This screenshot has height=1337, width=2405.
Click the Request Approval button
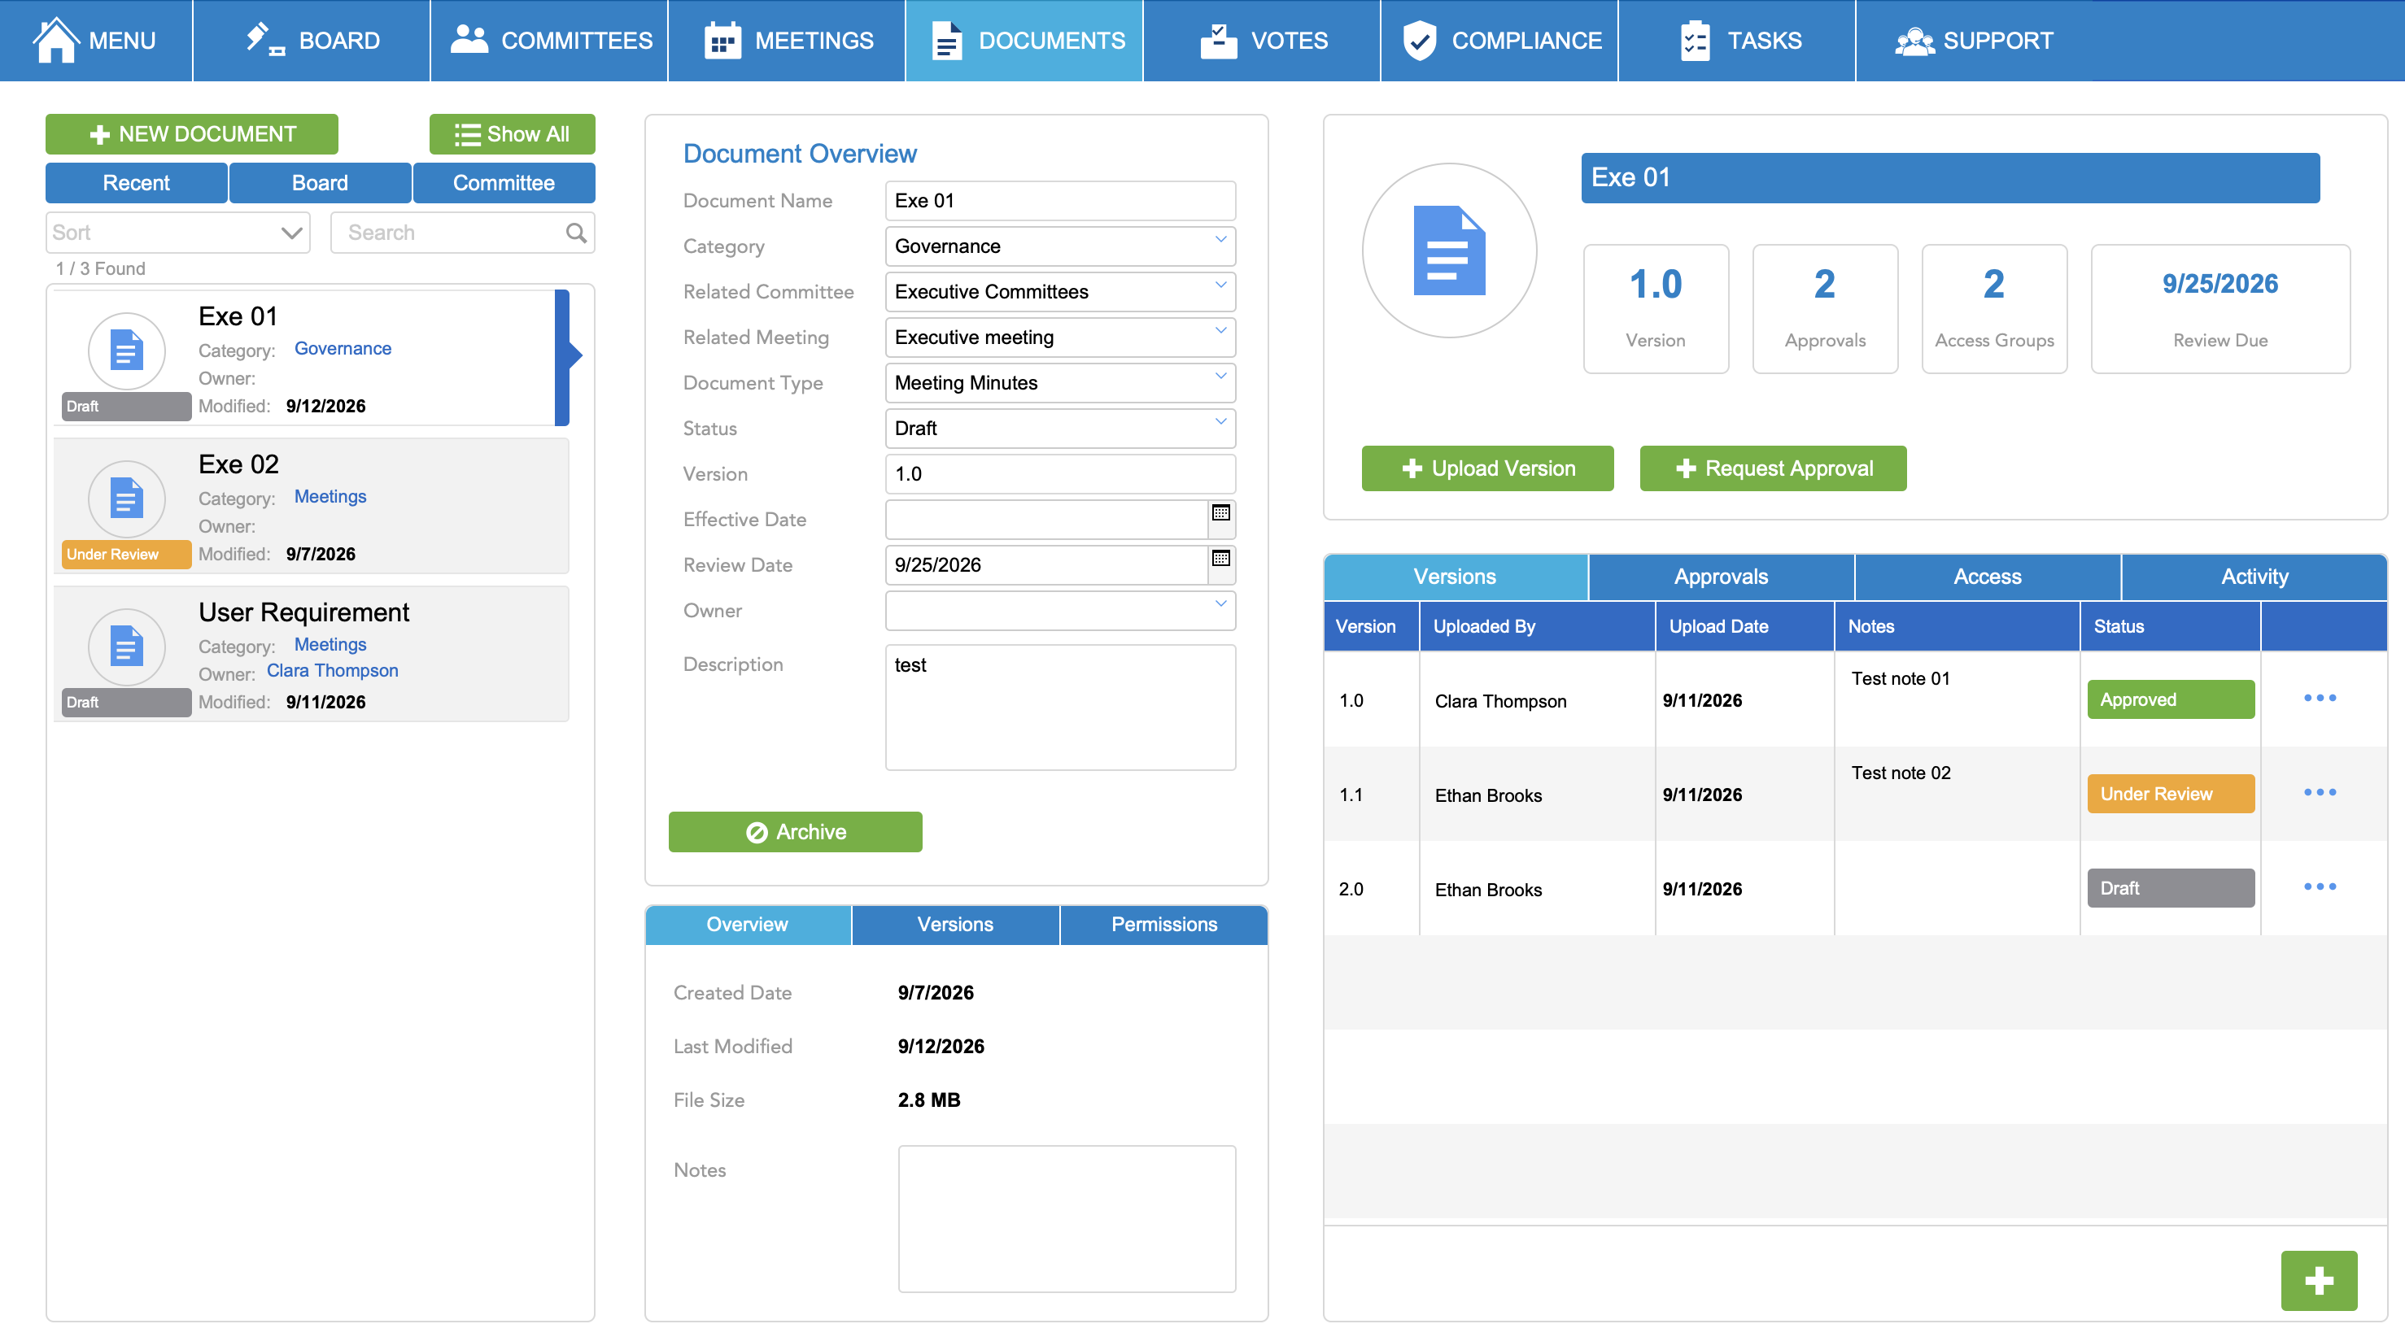1773,468
